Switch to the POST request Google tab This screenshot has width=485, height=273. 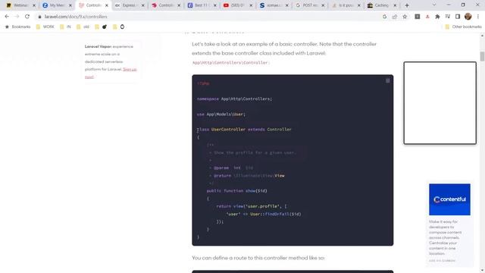(x=309, y=5)
